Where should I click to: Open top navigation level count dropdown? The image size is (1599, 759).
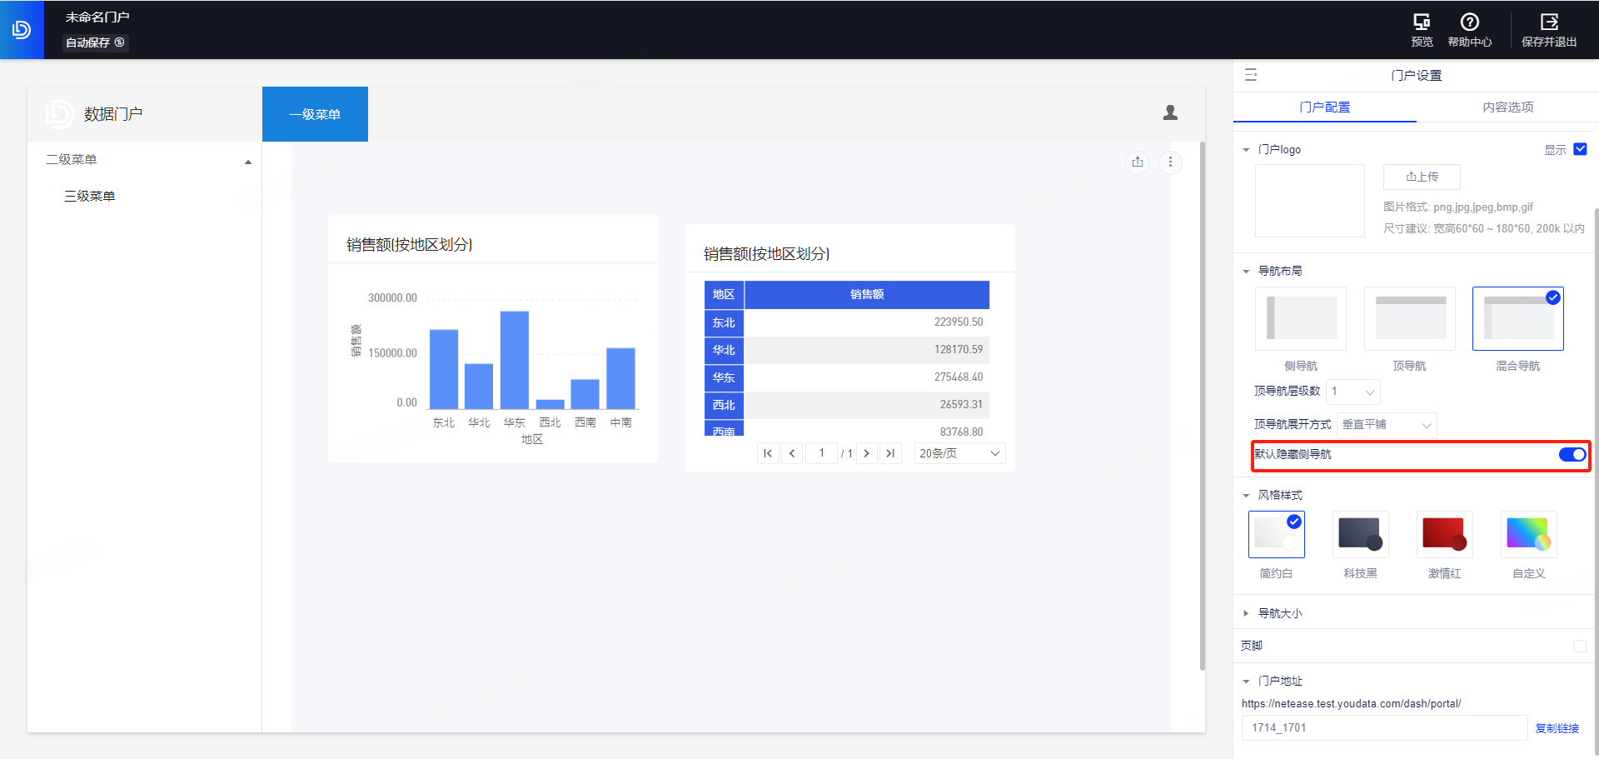1353,392
